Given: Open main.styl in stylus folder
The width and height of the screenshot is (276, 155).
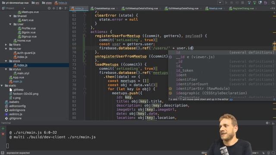Looking at the screenshot, I should (21, 73).
